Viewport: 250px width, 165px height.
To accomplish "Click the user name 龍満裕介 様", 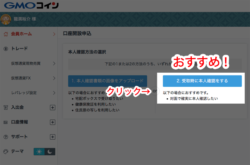I will point(25,19).
